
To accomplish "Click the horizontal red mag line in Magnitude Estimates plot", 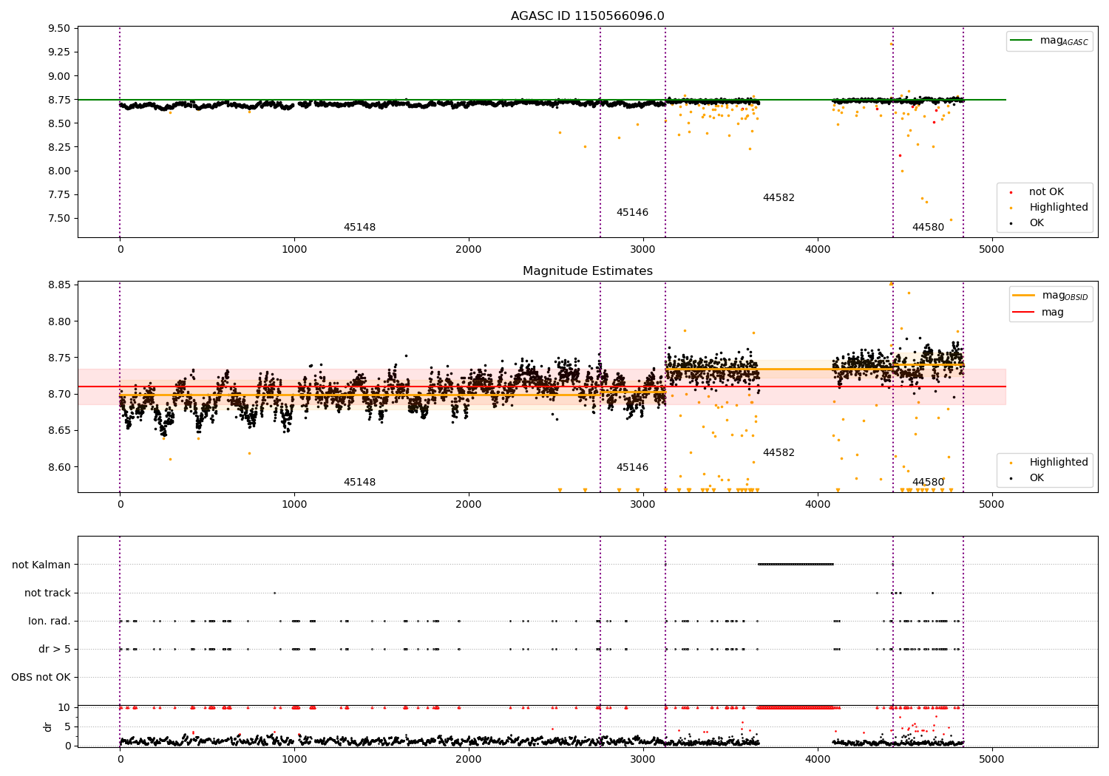I will [542, 387].
